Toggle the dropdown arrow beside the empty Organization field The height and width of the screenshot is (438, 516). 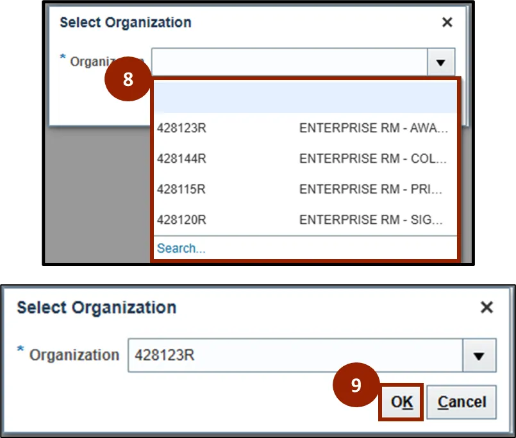(x=440, y=62)
